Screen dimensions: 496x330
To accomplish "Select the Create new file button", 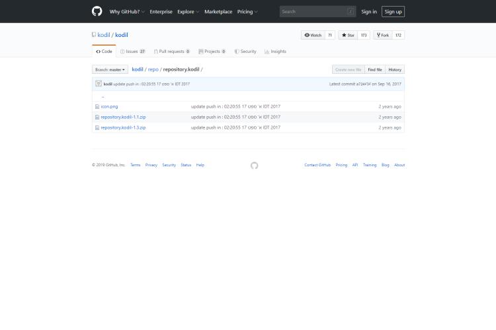I will click(x=349, y=69).
